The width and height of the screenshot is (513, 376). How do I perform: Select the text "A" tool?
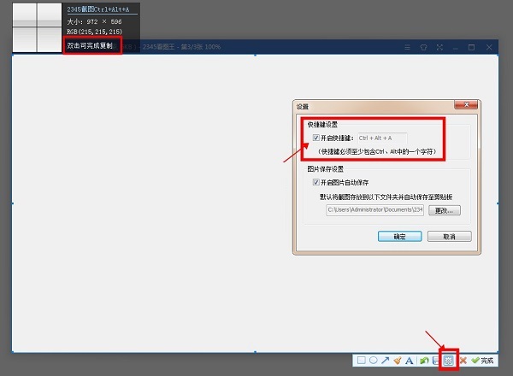pos(410,361)
